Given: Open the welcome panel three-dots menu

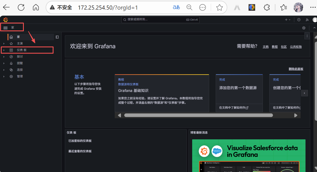Looking at the screenshot, I should [307, 36].
